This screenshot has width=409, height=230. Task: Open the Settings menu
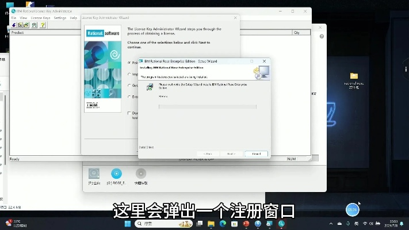tap(60, 18)
